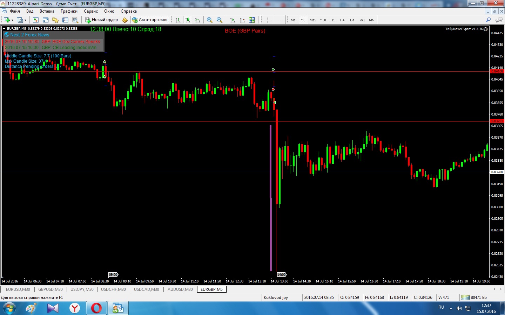Switch to the USDCAD,M30 chart tab

pos(147,289)
